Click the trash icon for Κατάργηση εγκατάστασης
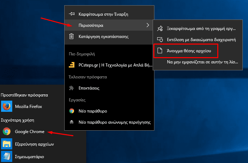Image resolution: width=248 pixels, height=163 pixels. pos(71,37)
